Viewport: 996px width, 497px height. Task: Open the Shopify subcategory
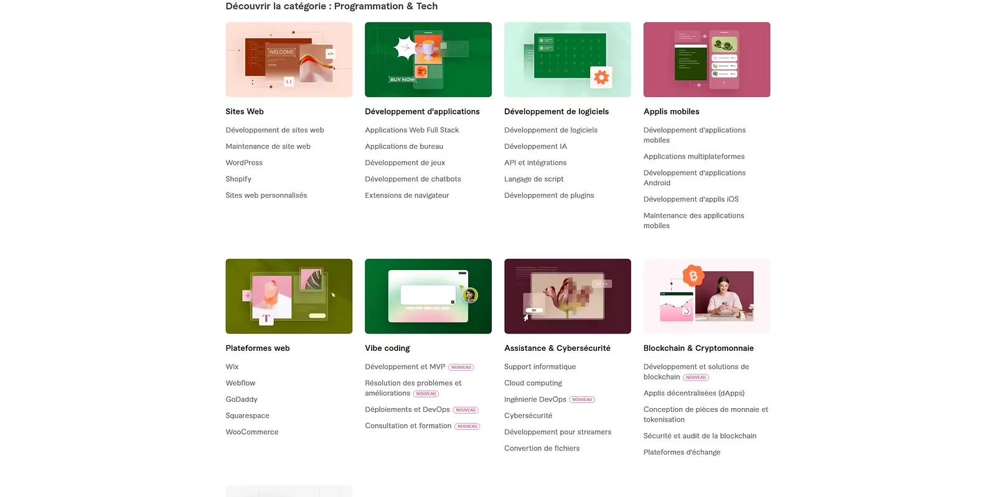click(238, 179)
